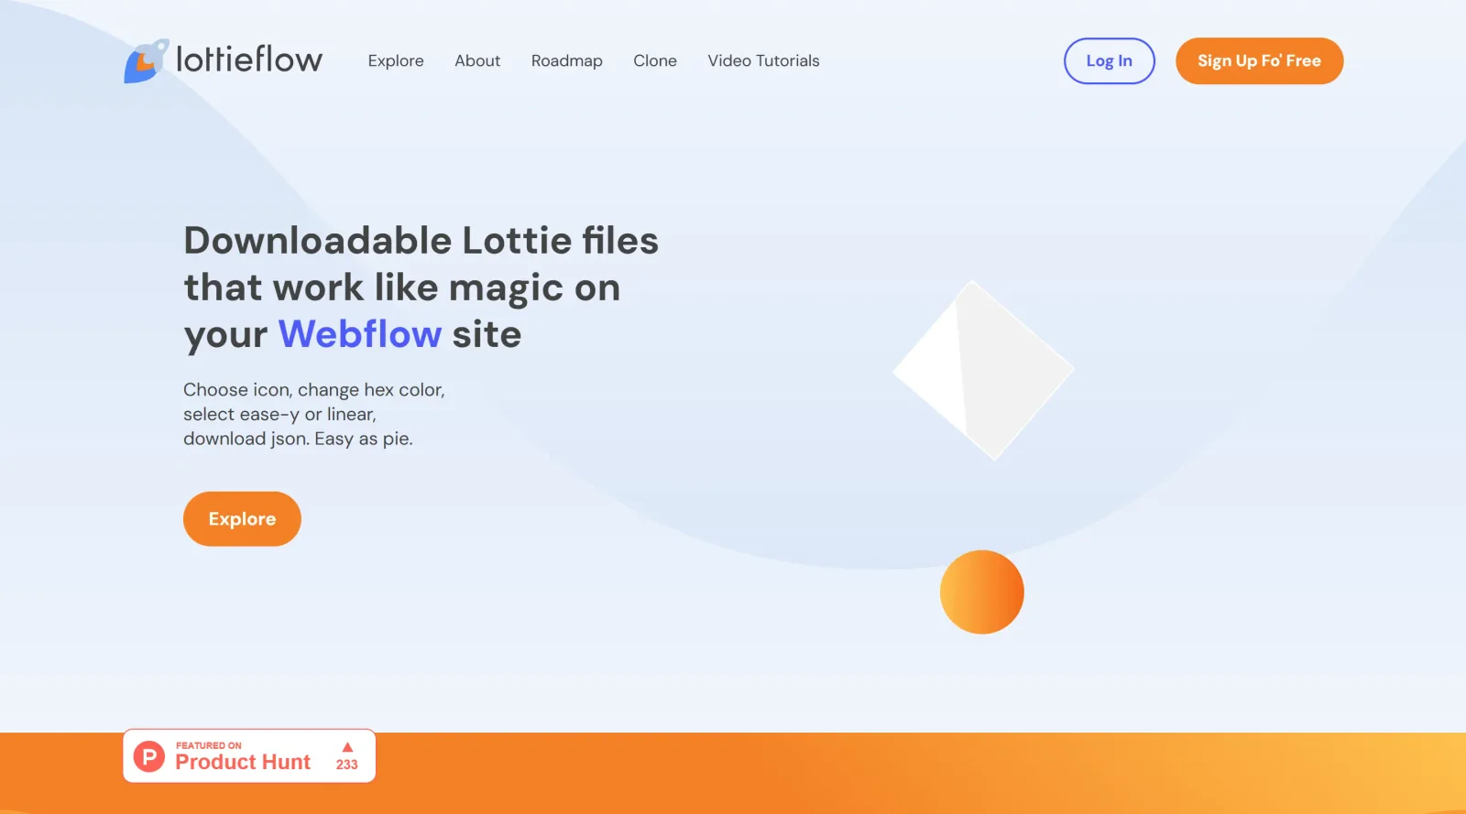Click the 233 upvote count
The image size is (1466, 814).
tap(347, 765)
